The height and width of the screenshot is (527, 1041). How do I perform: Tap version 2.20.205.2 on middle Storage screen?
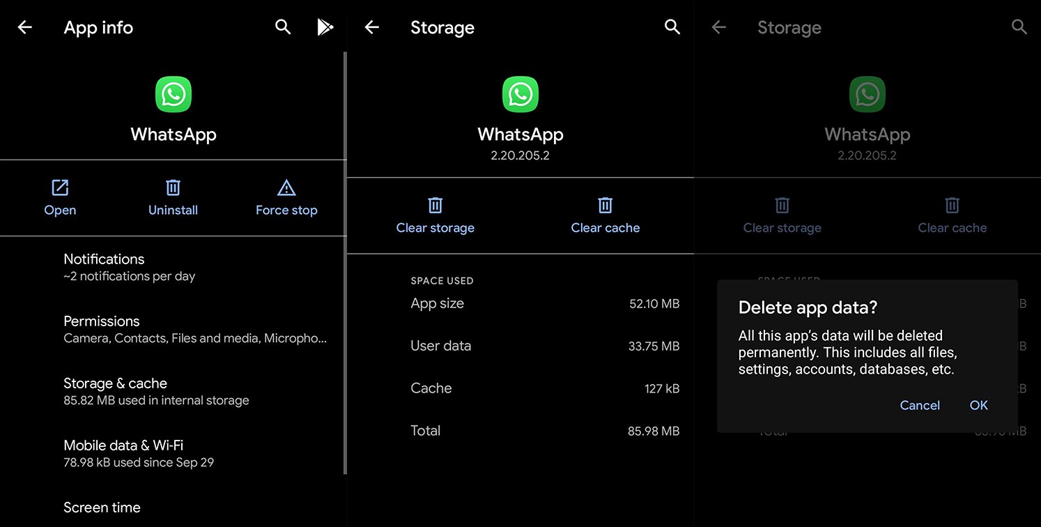520,155
